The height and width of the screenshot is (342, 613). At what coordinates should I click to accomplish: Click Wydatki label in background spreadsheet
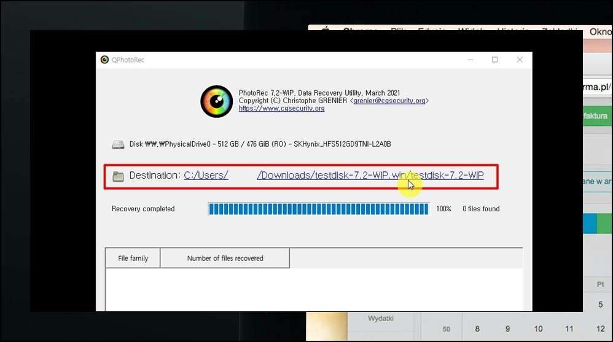pyautogui.click(x=380, y=319)
